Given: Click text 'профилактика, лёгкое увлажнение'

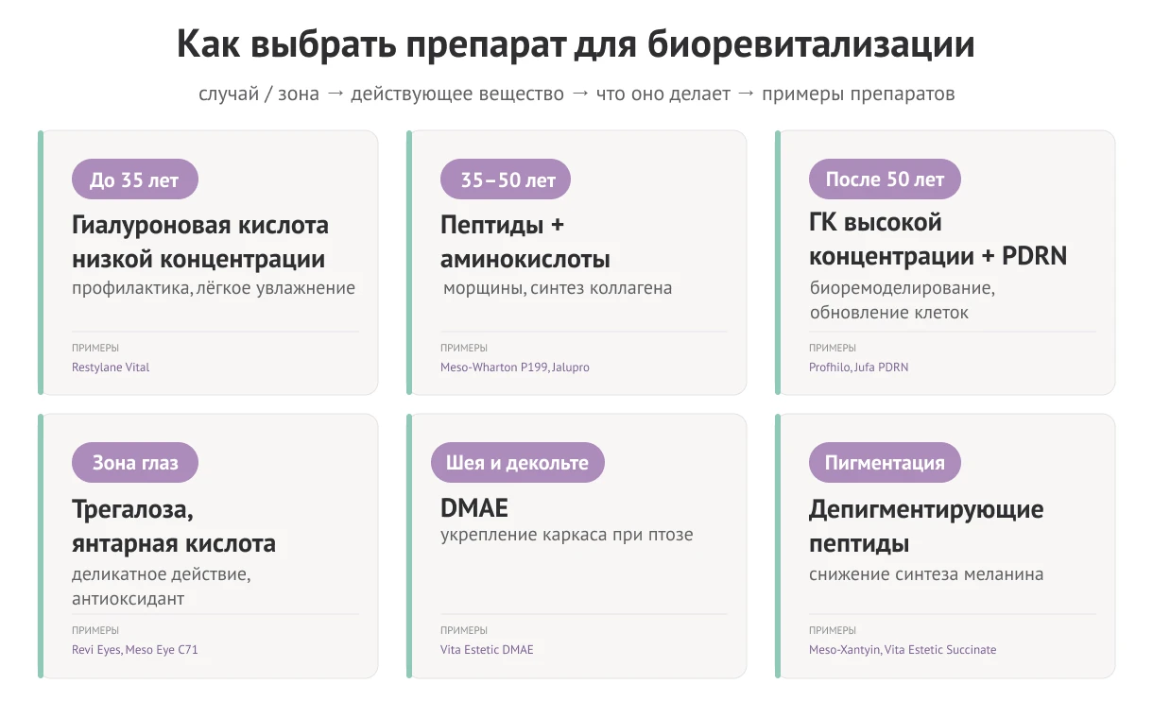Looking at the screenshot, I should [x=214, y=288].
